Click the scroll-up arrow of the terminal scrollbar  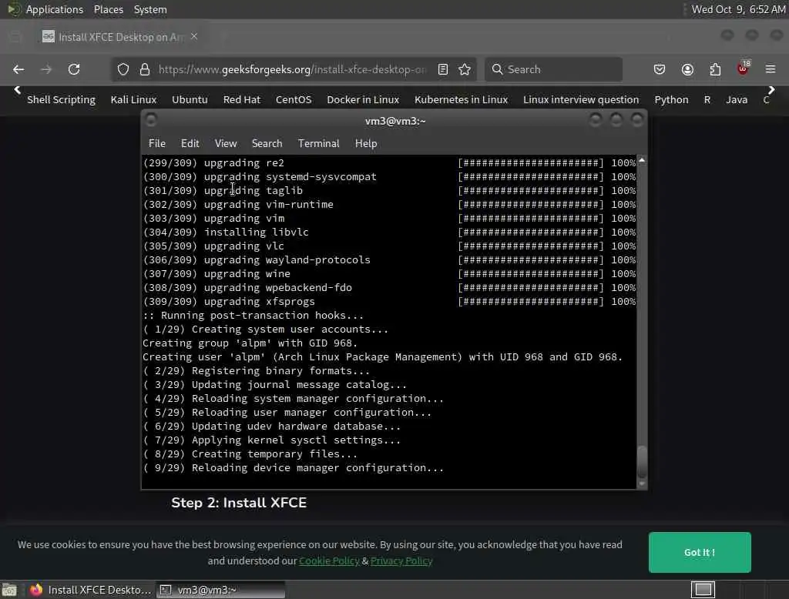coord(642,160)
